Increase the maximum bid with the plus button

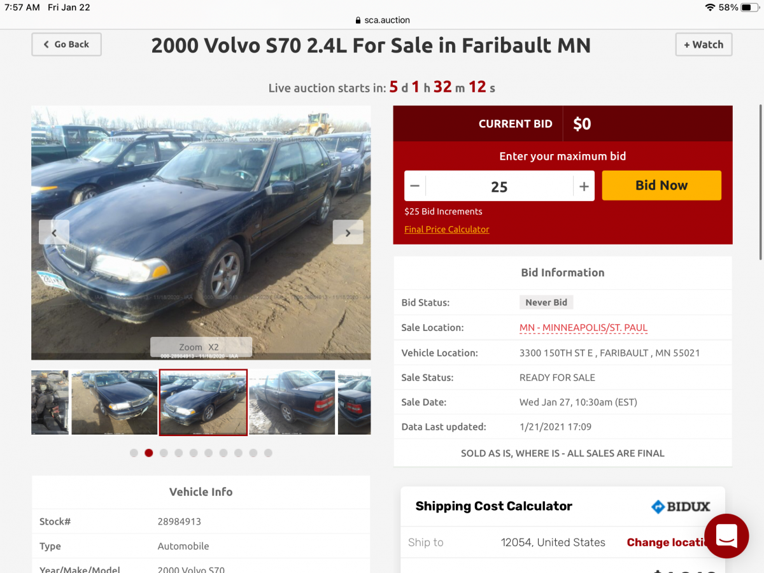click(x=584, y=186)
